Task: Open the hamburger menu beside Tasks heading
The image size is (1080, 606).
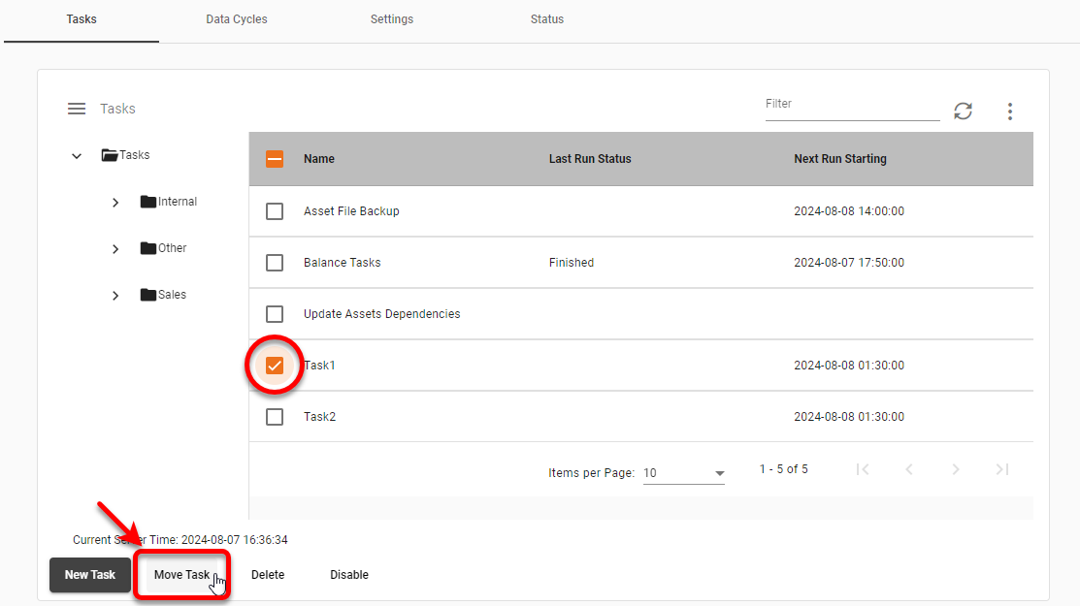Action: [77, 109]
